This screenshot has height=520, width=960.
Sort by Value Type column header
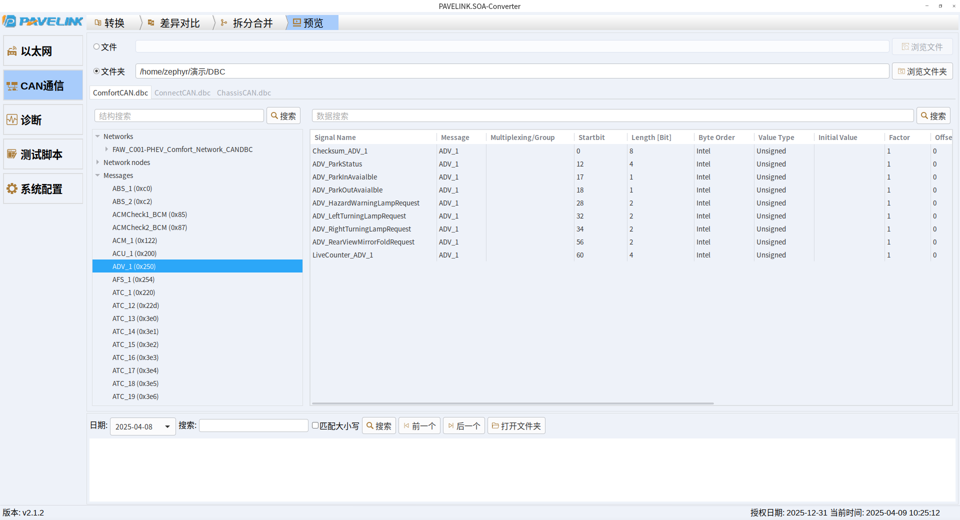tap(784, 137)
